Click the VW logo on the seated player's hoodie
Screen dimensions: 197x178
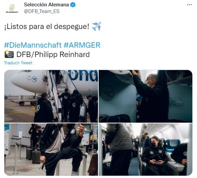(x=152, y=153)
